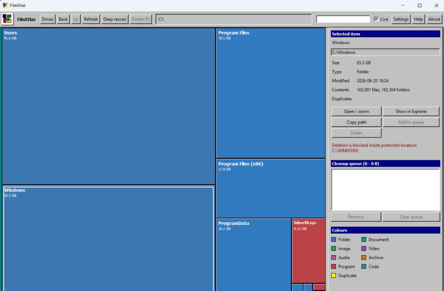Minimize the FileAtlas window
Image resolution: width=444 pixels, height=291 pixels.
403,5
